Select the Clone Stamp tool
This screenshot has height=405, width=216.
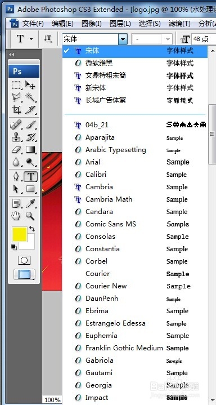pos(16,137)
